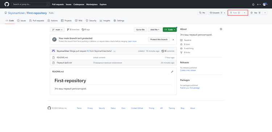272x132 pixels.
Task: Open the Terms footer link
Action: [x=79, y=108]
